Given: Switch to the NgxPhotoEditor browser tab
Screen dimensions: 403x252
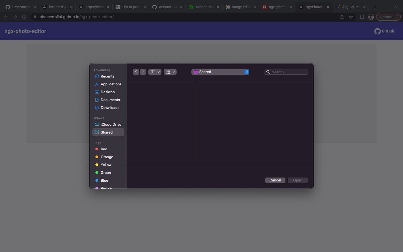Looking at the screenshot, I should (x=313, y=7).
